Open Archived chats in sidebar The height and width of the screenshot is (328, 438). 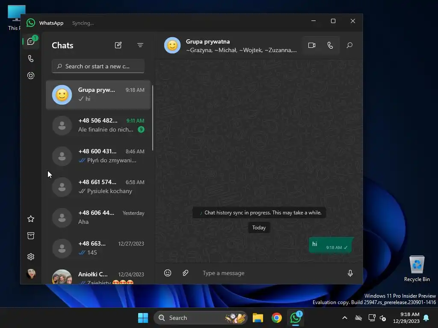(x=31, y=236)
